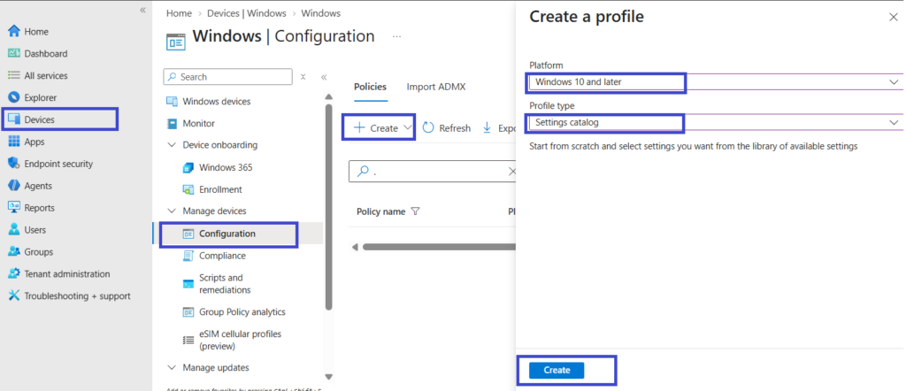Click the horizontal table scrollbar
Image resolution: width=906 pixels, height=391 pixels.
439,247
